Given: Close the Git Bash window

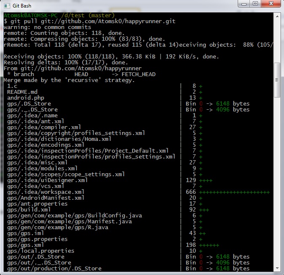Looking at the screenshot, I should [x=271, y=4].
